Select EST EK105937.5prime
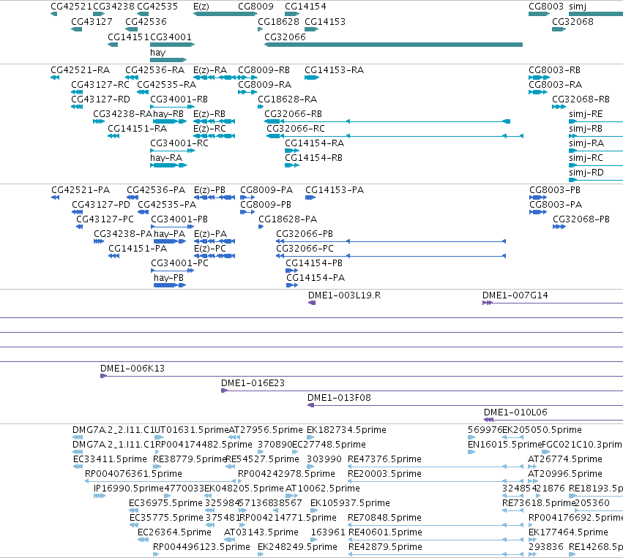This screenshot has height=558, width=623. [350, 503]
